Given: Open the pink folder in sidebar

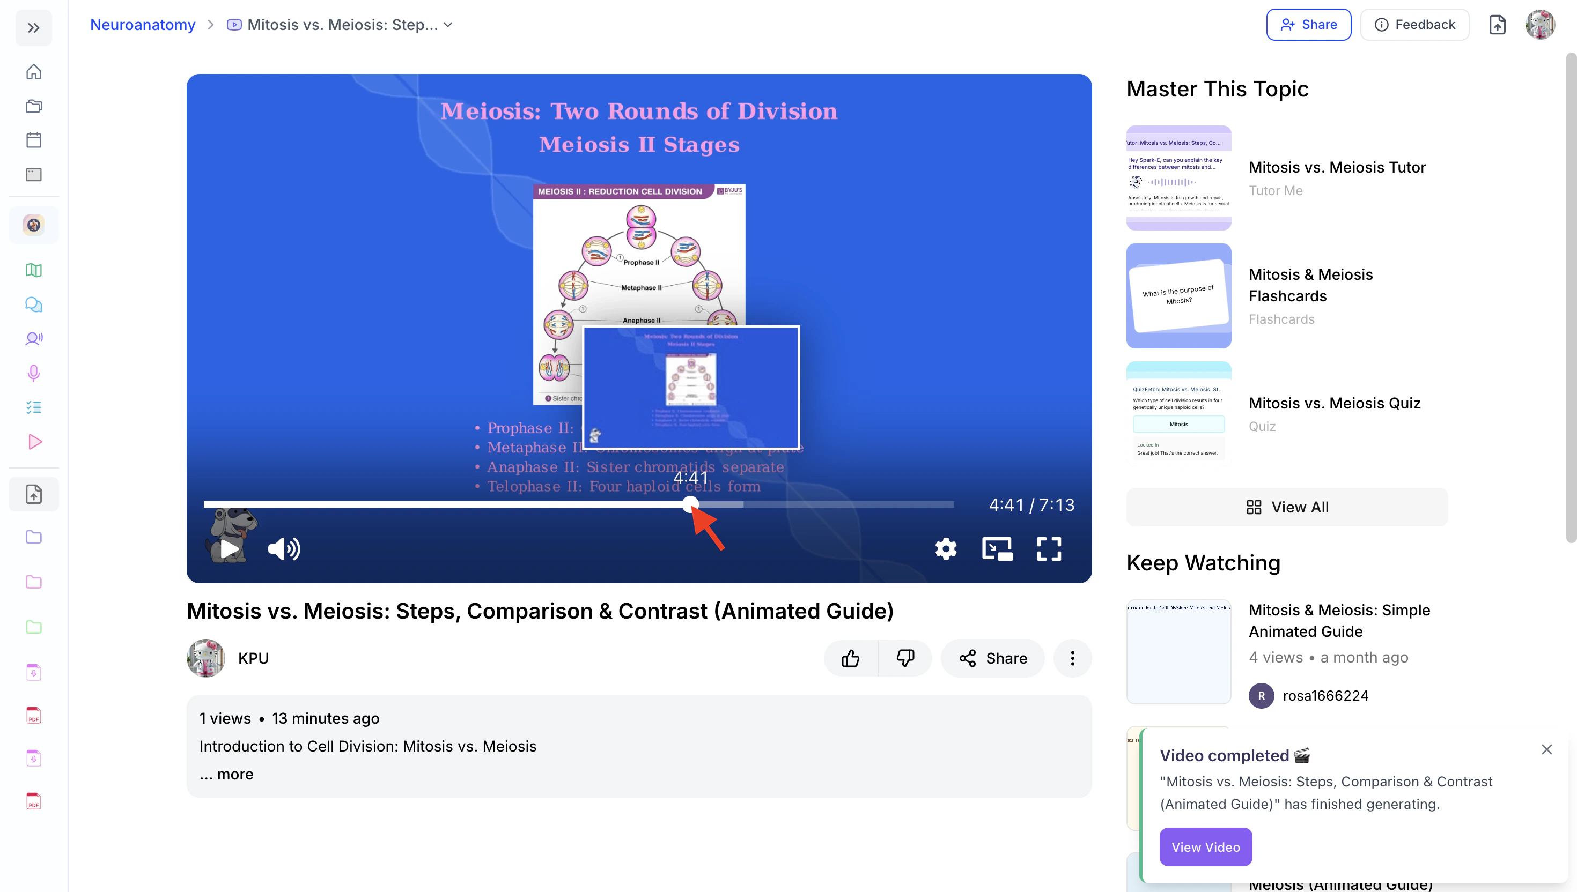Looking at the screenshot, I should coord(34,582).
